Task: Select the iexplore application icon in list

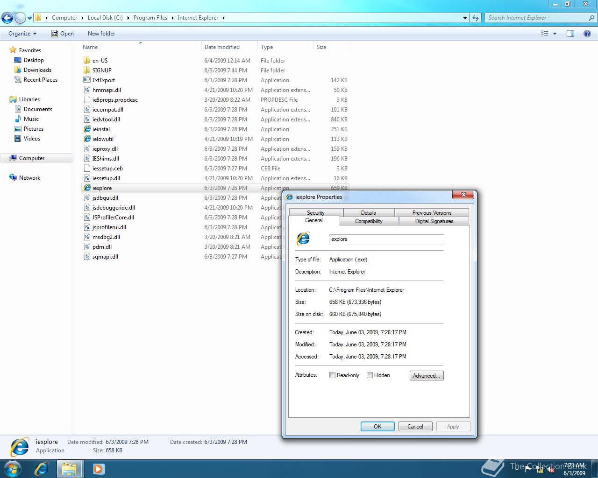Action: click(87, 188)
